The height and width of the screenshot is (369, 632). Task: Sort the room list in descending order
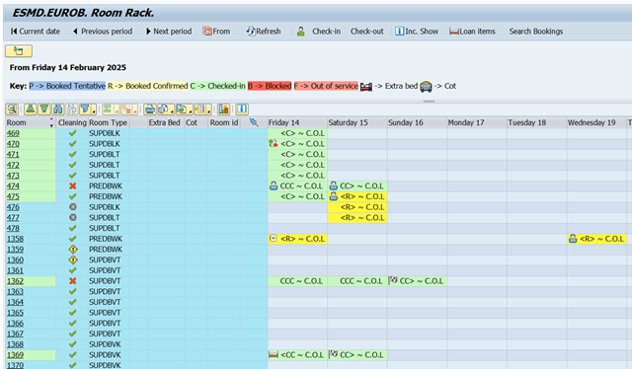point(43,110)
